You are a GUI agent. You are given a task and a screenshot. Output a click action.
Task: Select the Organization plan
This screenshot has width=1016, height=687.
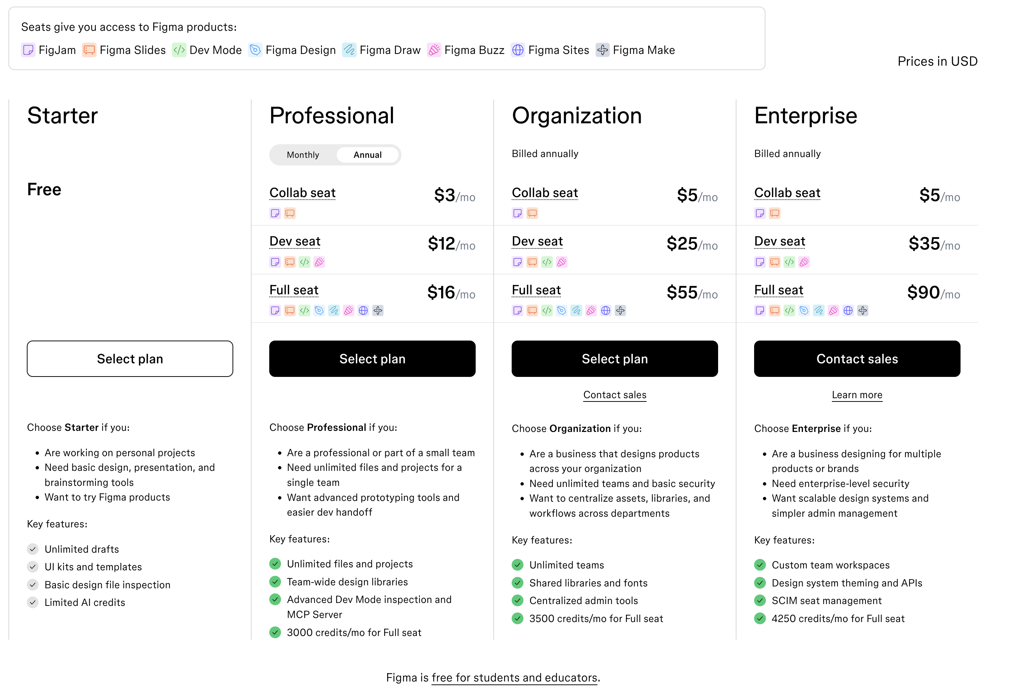[x=614, y=359]
